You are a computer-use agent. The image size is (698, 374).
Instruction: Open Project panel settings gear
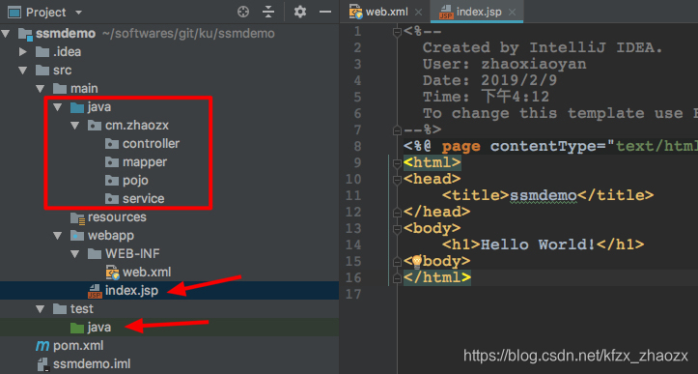pyautogui.click(x=300, y=12)
